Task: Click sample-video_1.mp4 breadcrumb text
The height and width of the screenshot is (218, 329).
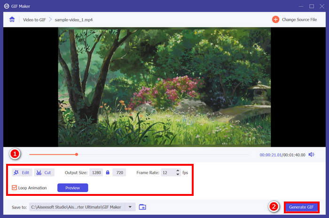Action: tap(74, 20)
